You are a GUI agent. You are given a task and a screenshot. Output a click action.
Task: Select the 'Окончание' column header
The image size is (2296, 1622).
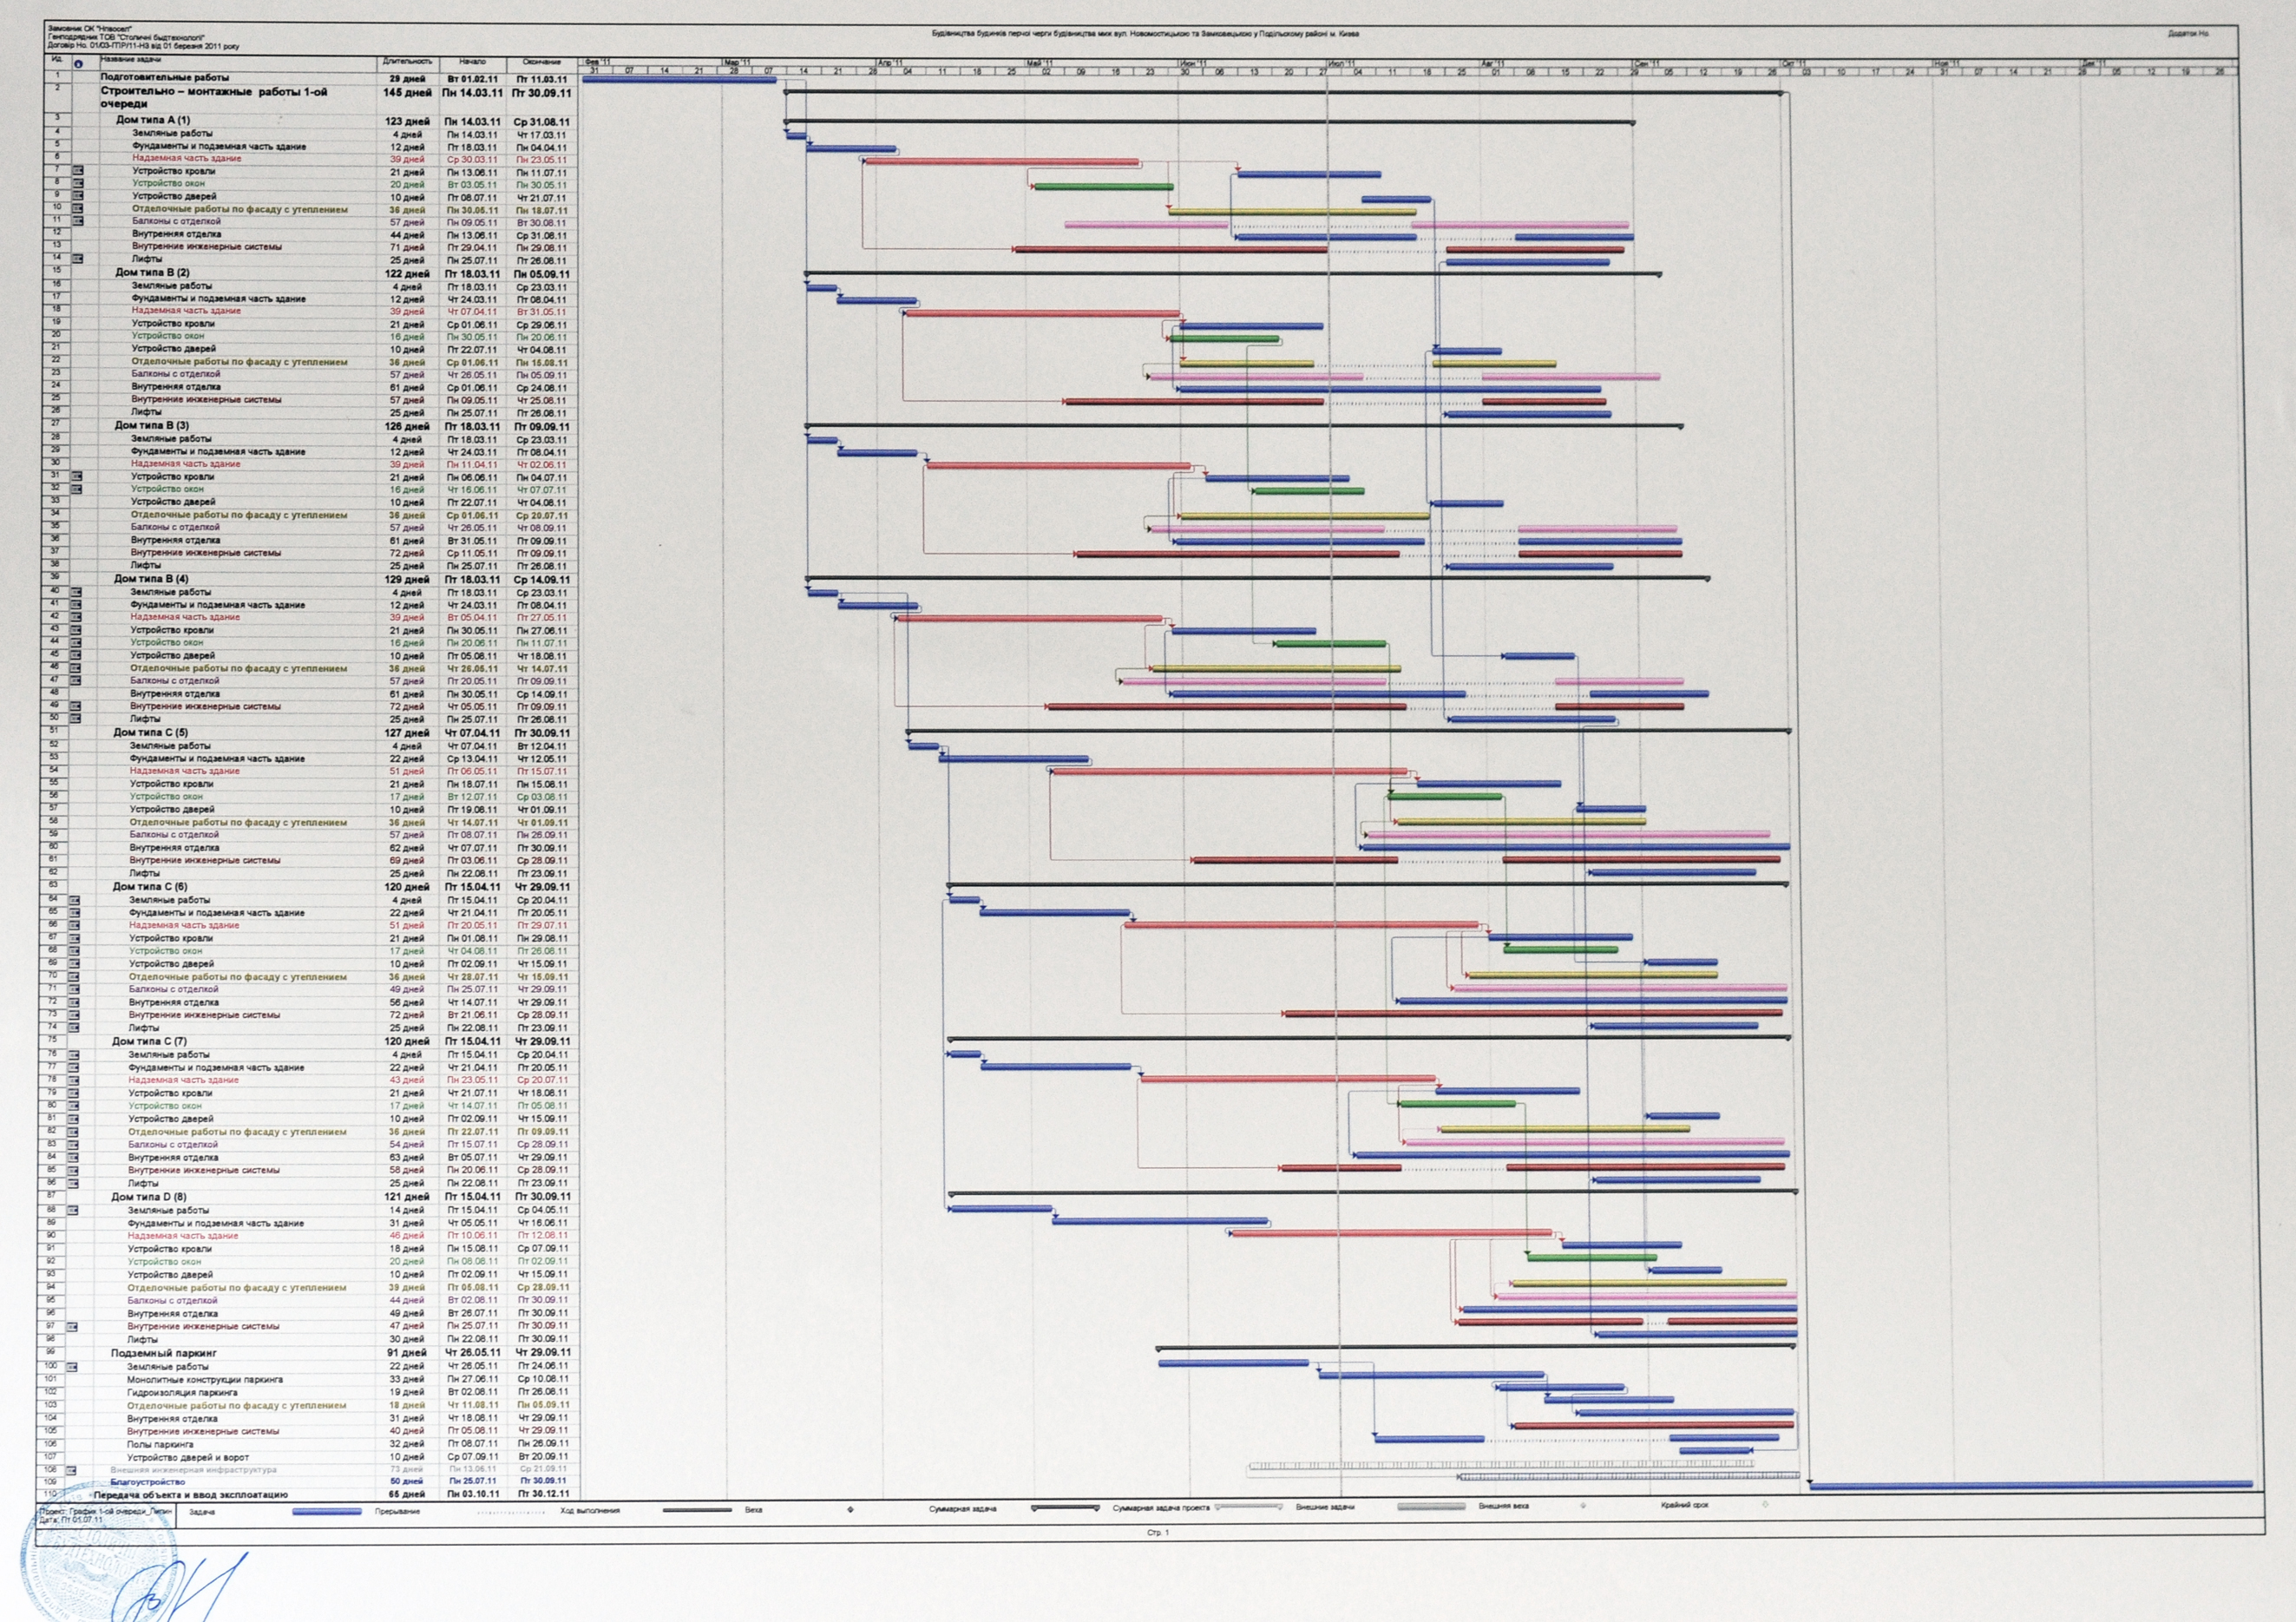[542, 62]
